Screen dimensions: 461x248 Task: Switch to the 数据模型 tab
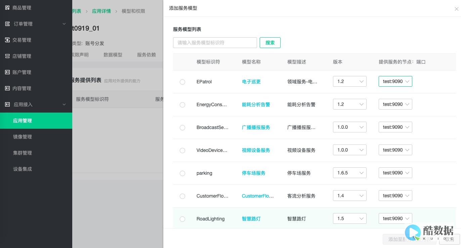click(113, 55)
